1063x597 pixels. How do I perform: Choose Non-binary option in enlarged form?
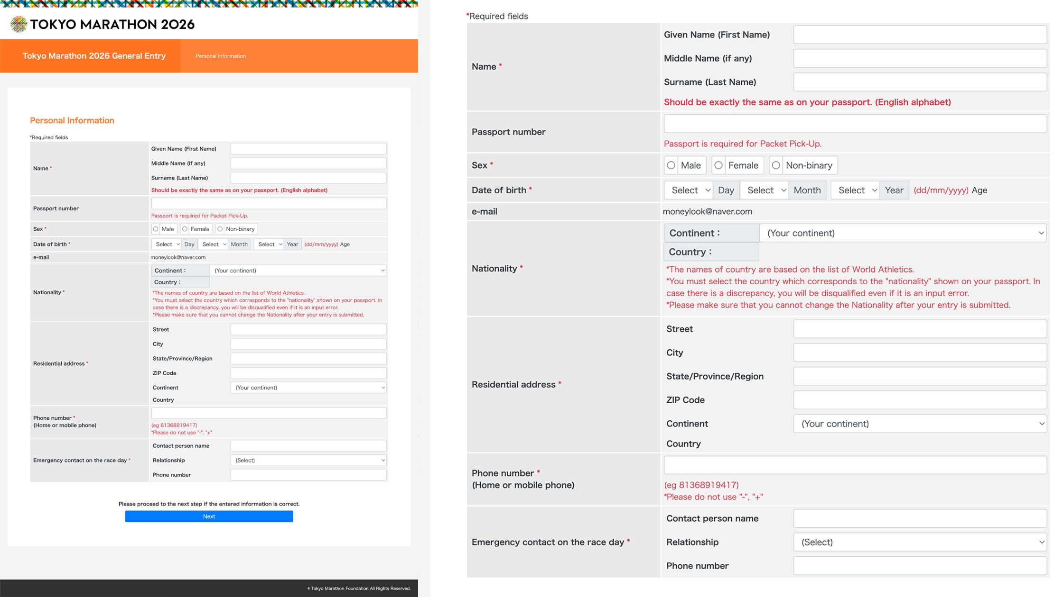coord(776,165)
